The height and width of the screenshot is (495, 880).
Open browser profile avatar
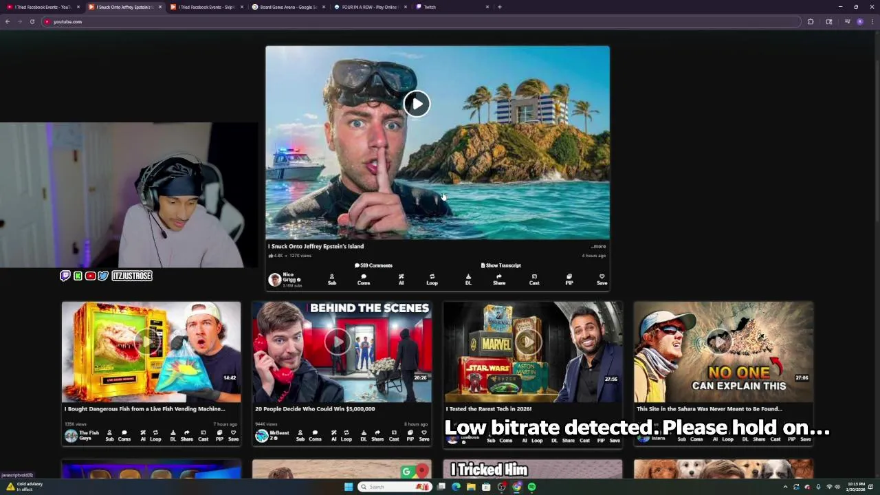tap(859, 21)
